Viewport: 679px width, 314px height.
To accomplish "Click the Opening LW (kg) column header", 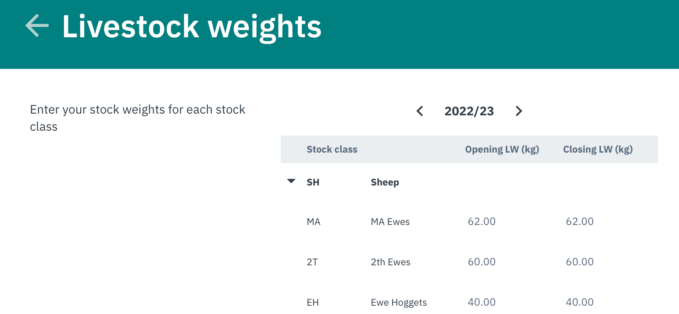I will [x=502, y=149].
